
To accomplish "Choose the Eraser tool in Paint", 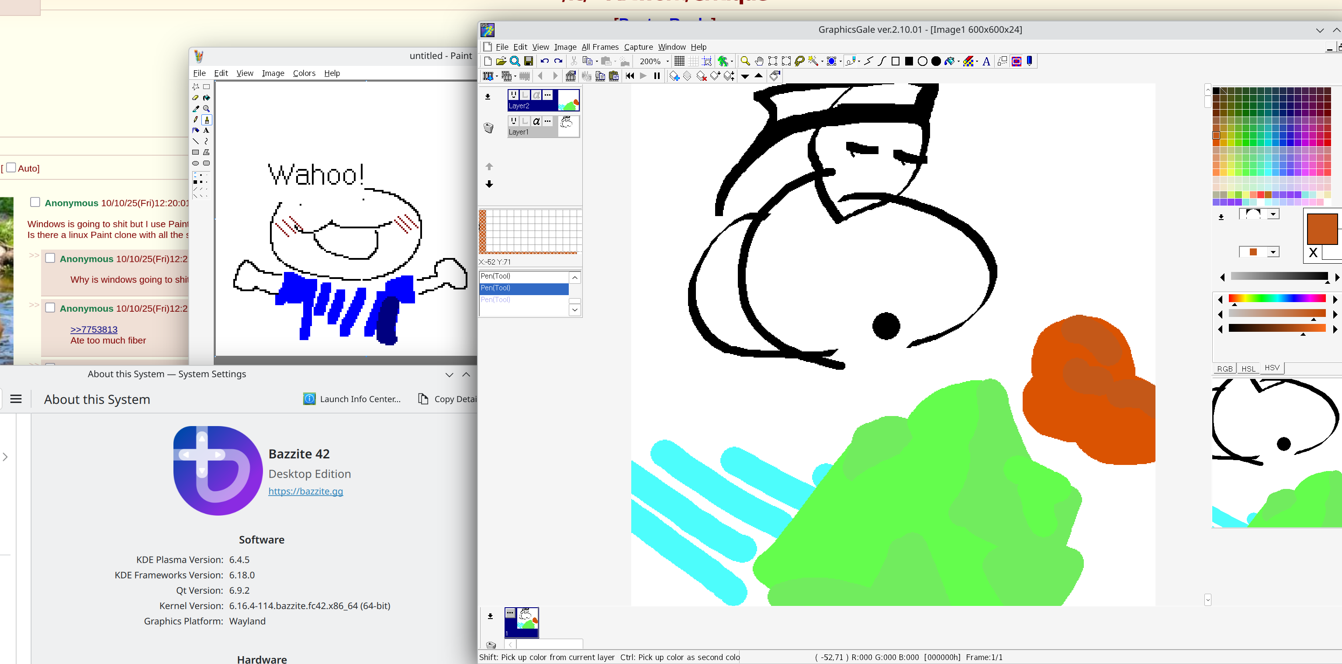I will 195,97.
